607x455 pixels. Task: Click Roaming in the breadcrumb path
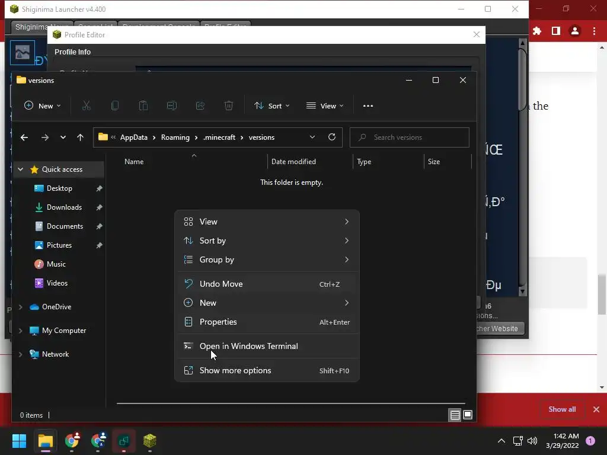coord(175,137)
